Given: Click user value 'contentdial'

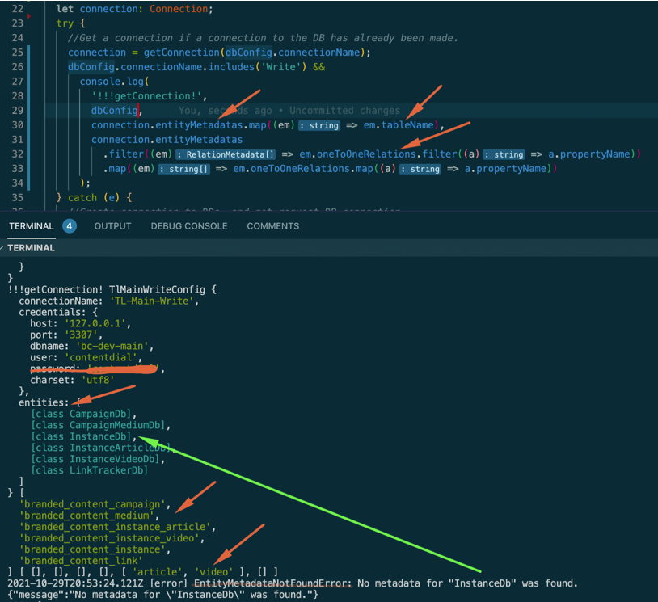Looking at the screenshot, I should tap(101, 357).
